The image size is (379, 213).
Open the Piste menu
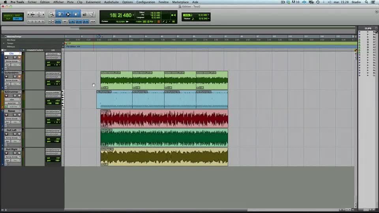[x=70, y=2]
